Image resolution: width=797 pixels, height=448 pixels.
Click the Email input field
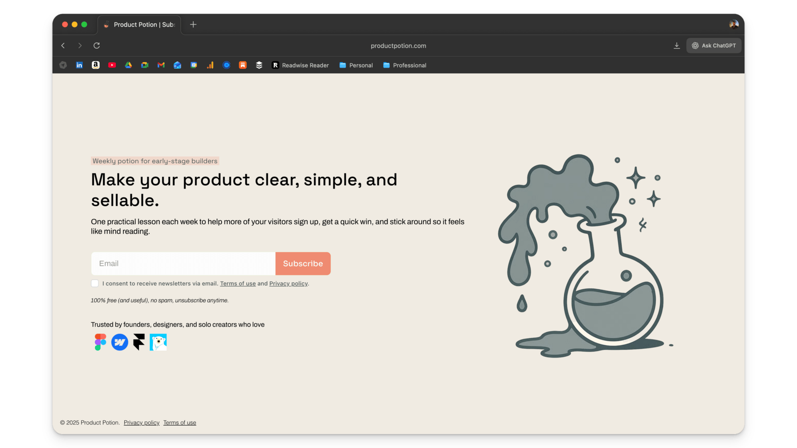point(183,263)
